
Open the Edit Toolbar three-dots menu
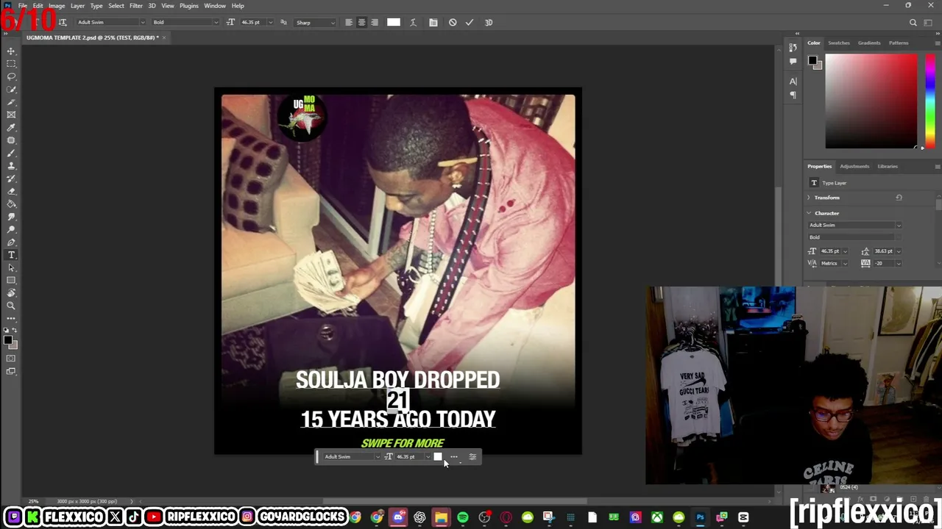tap(11, 318)
